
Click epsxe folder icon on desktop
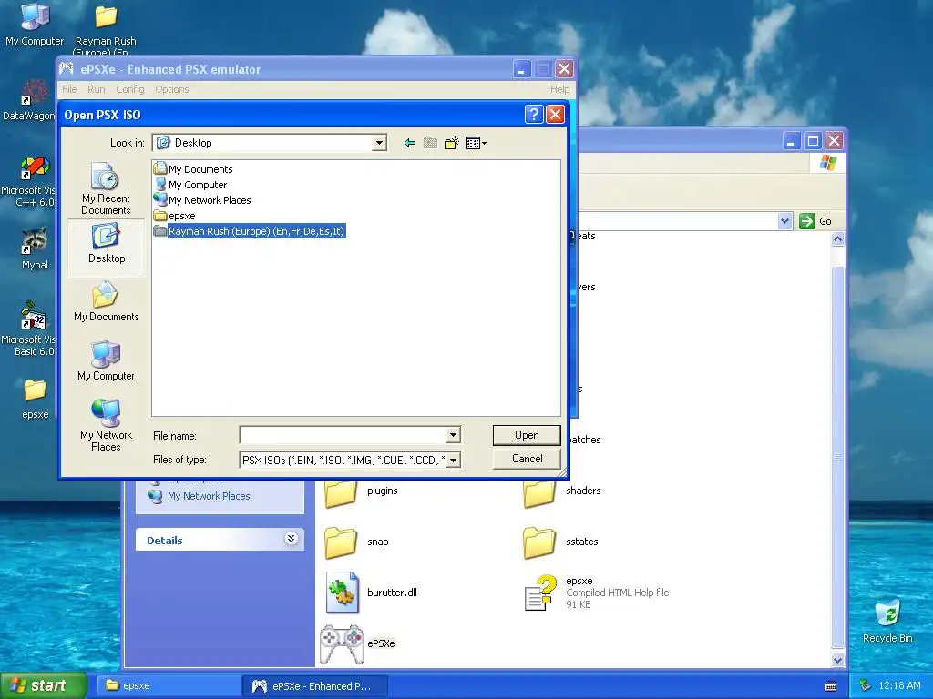[35, 399]
